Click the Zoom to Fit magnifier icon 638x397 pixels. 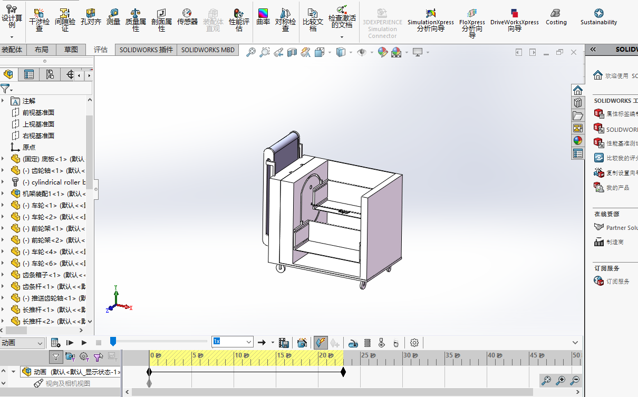tap(251, 52)
